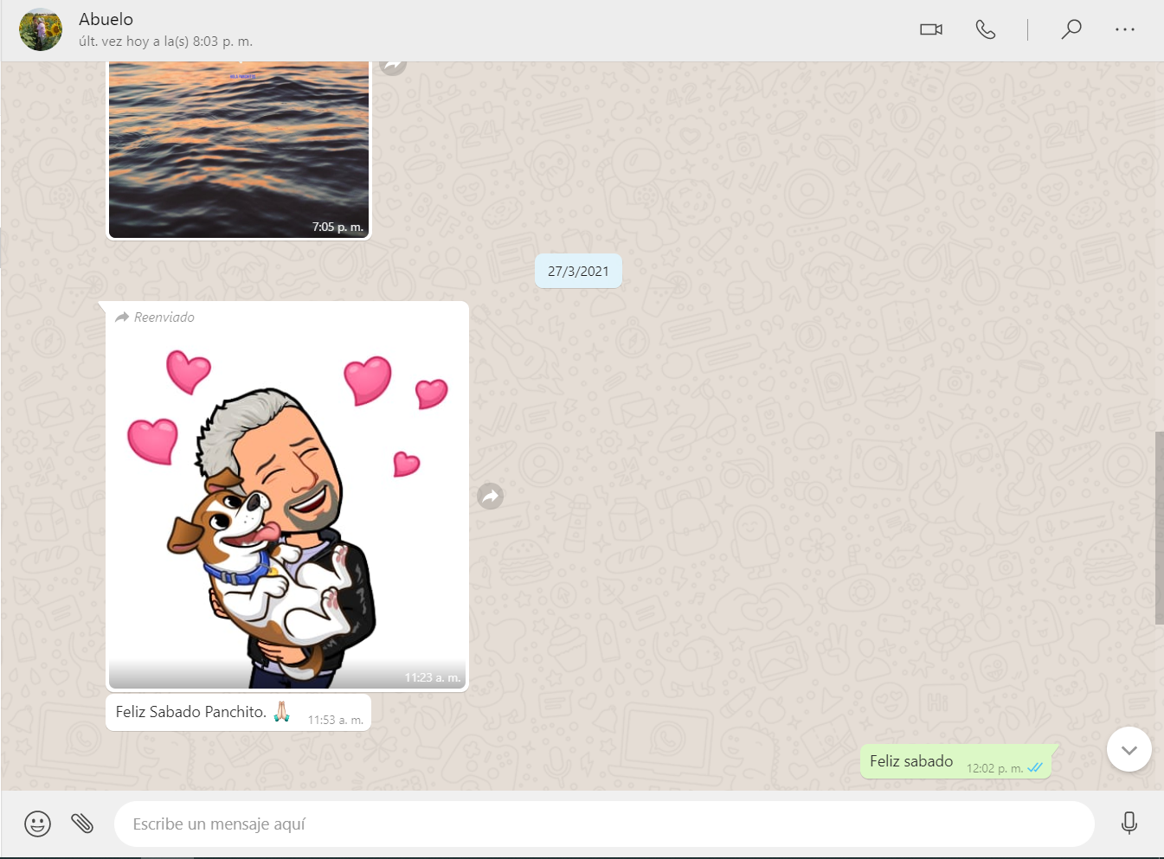Click the chat scrollbar thumb
This screenshot has width=1164, height=859.
point(1160,528)
